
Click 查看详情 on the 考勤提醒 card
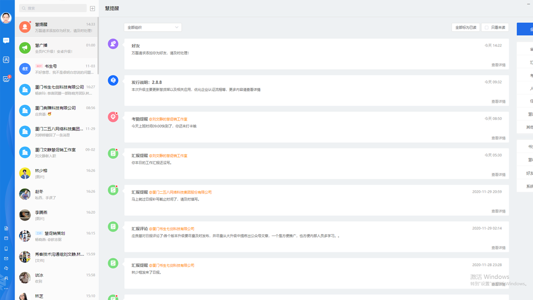coord(498,138)
